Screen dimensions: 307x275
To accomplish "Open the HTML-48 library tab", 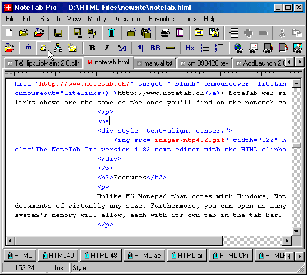I will (101, 255).
